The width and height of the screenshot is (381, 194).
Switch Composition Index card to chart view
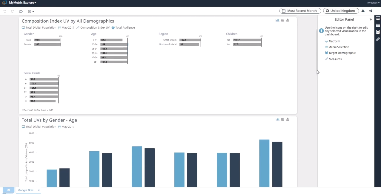[x=277, y=20]
